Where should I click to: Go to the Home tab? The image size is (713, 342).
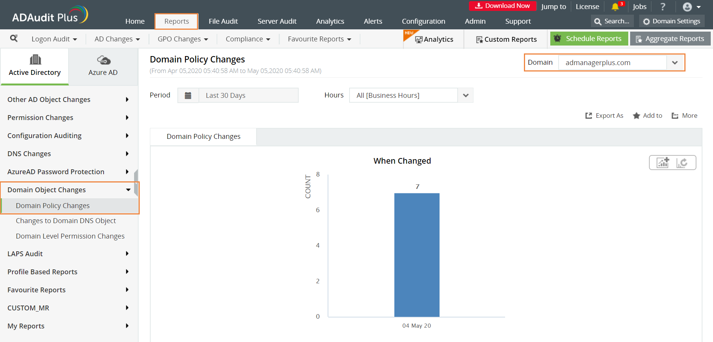135,21
